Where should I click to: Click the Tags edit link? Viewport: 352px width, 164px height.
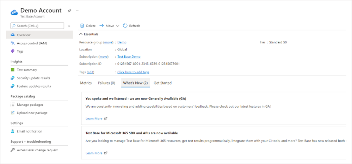(x=91, y=72)
